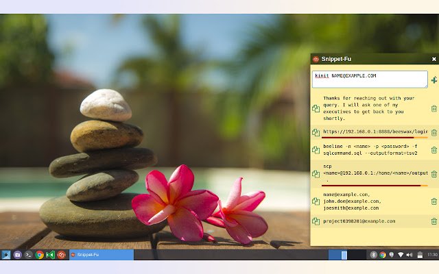439x274 pixels.
Task: Add the new snippet with the green plus icon
Action: click(x=434, y=80)
